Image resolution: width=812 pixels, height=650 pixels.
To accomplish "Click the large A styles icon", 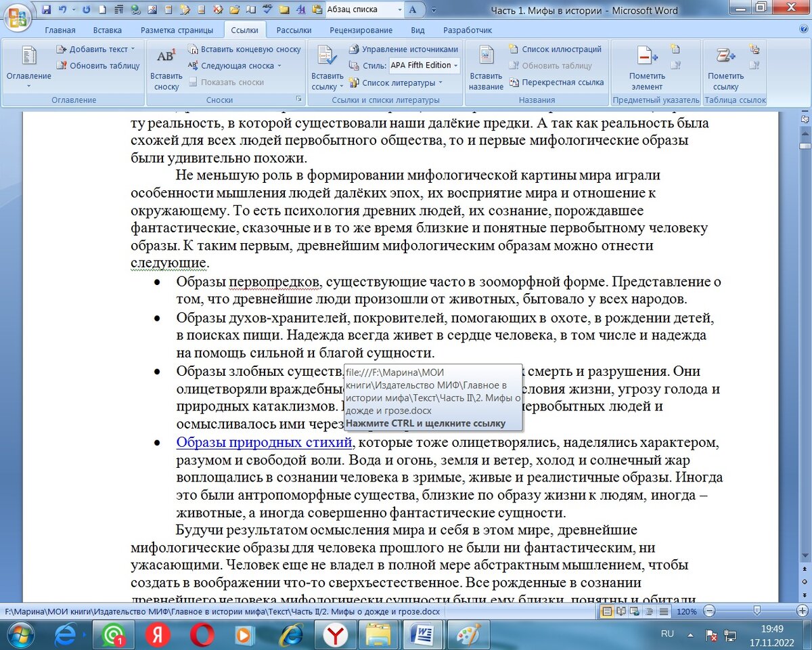I will pos(414,10).
